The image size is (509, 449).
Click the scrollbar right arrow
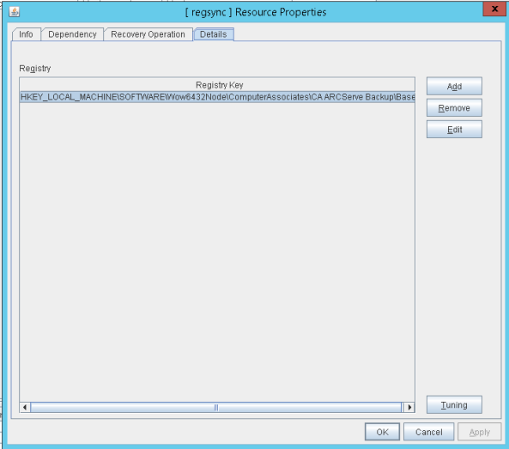point(409,407)
